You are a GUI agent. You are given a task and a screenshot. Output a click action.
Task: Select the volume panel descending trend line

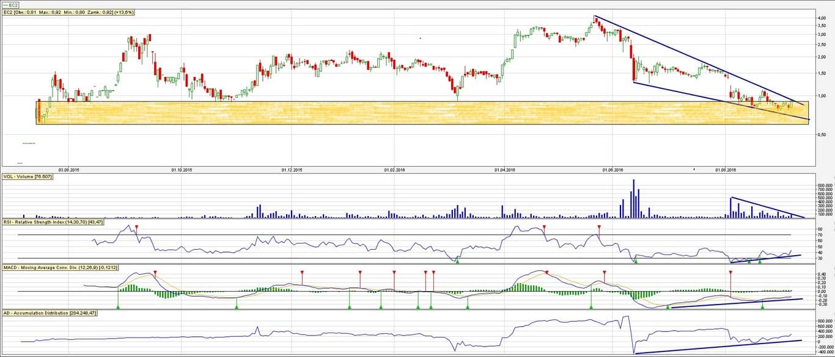coord(767,207)
